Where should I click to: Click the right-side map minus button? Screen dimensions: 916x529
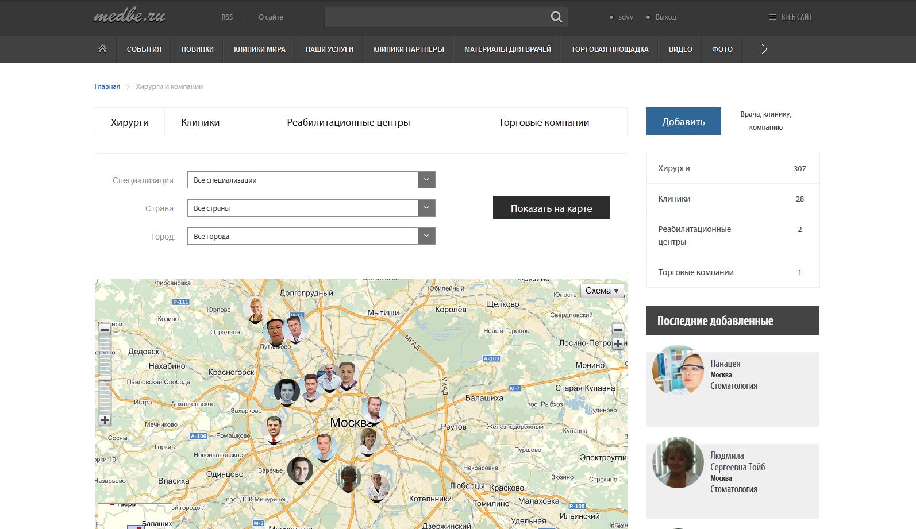[618, 330]
